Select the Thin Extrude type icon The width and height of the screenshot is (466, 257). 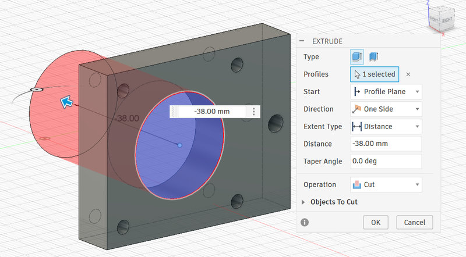[x=373, y=56]
